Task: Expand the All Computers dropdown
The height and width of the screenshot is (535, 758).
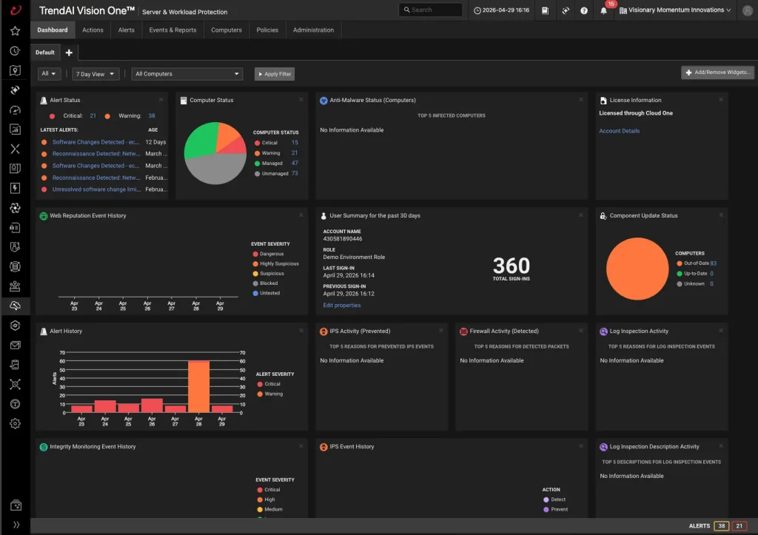Action: click(x=187, y=74)
